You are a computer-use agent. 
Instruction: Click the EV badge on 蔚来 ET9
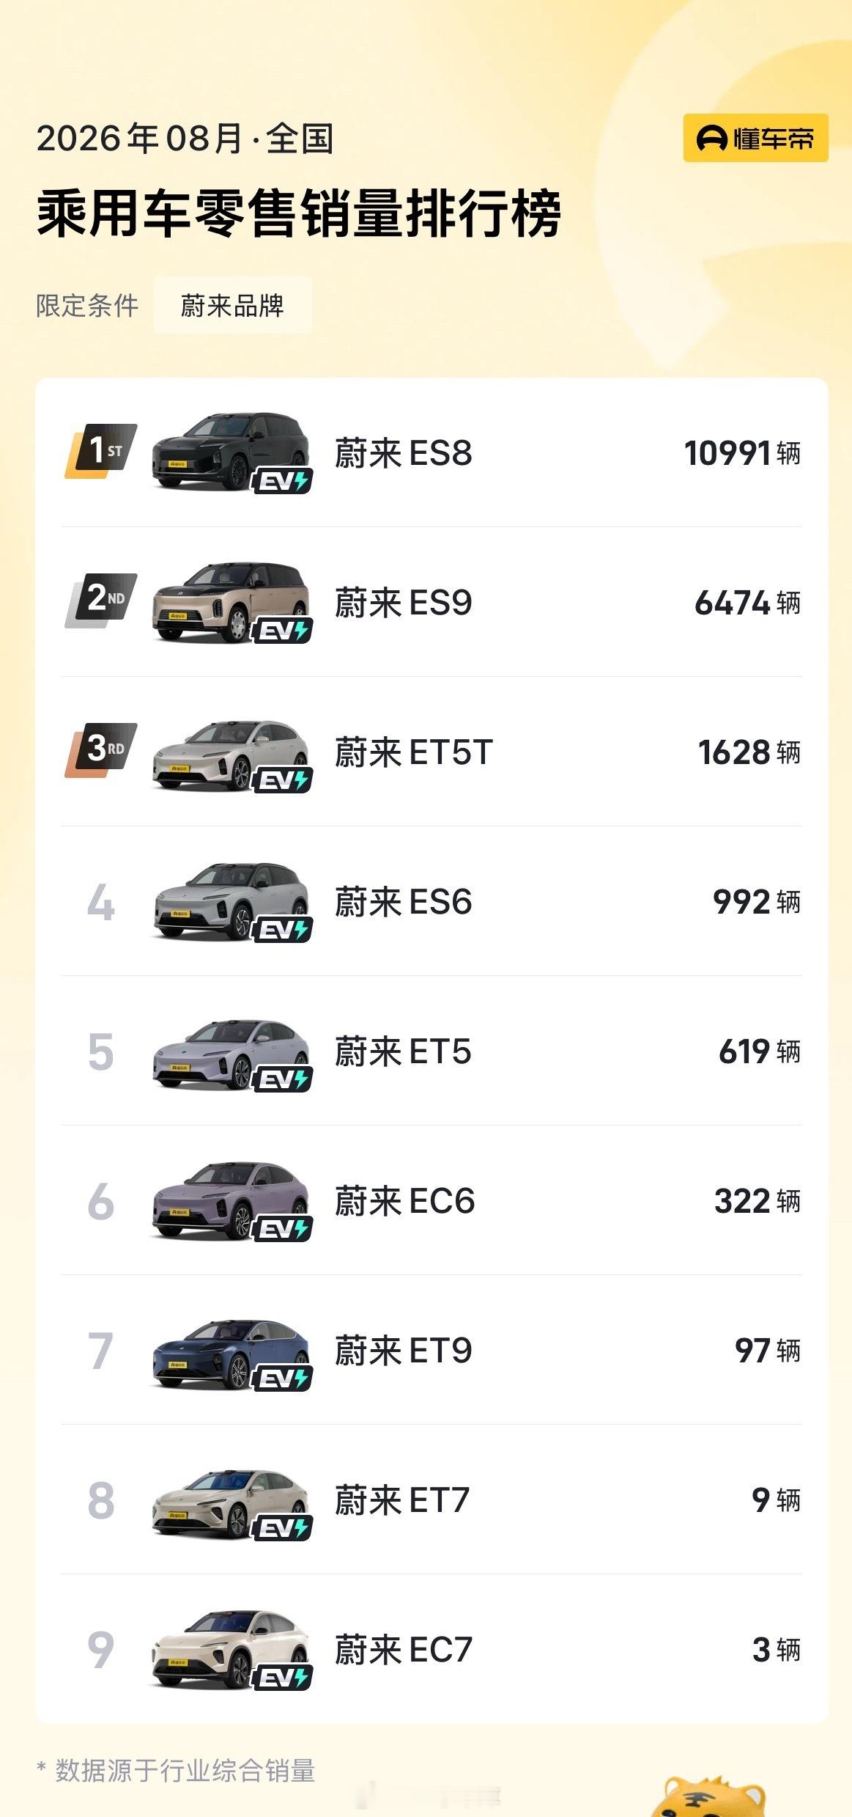point(283,1379)
